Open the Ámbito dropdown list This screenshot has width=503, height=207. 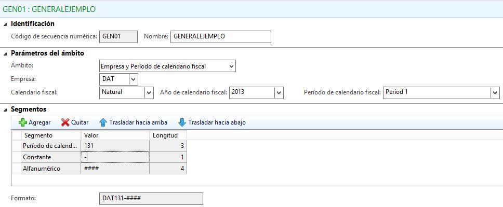pyautogui.click(x=232, y=66)
